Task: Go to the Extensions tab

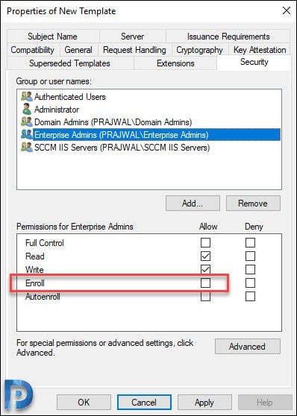Action: [175, 63]
